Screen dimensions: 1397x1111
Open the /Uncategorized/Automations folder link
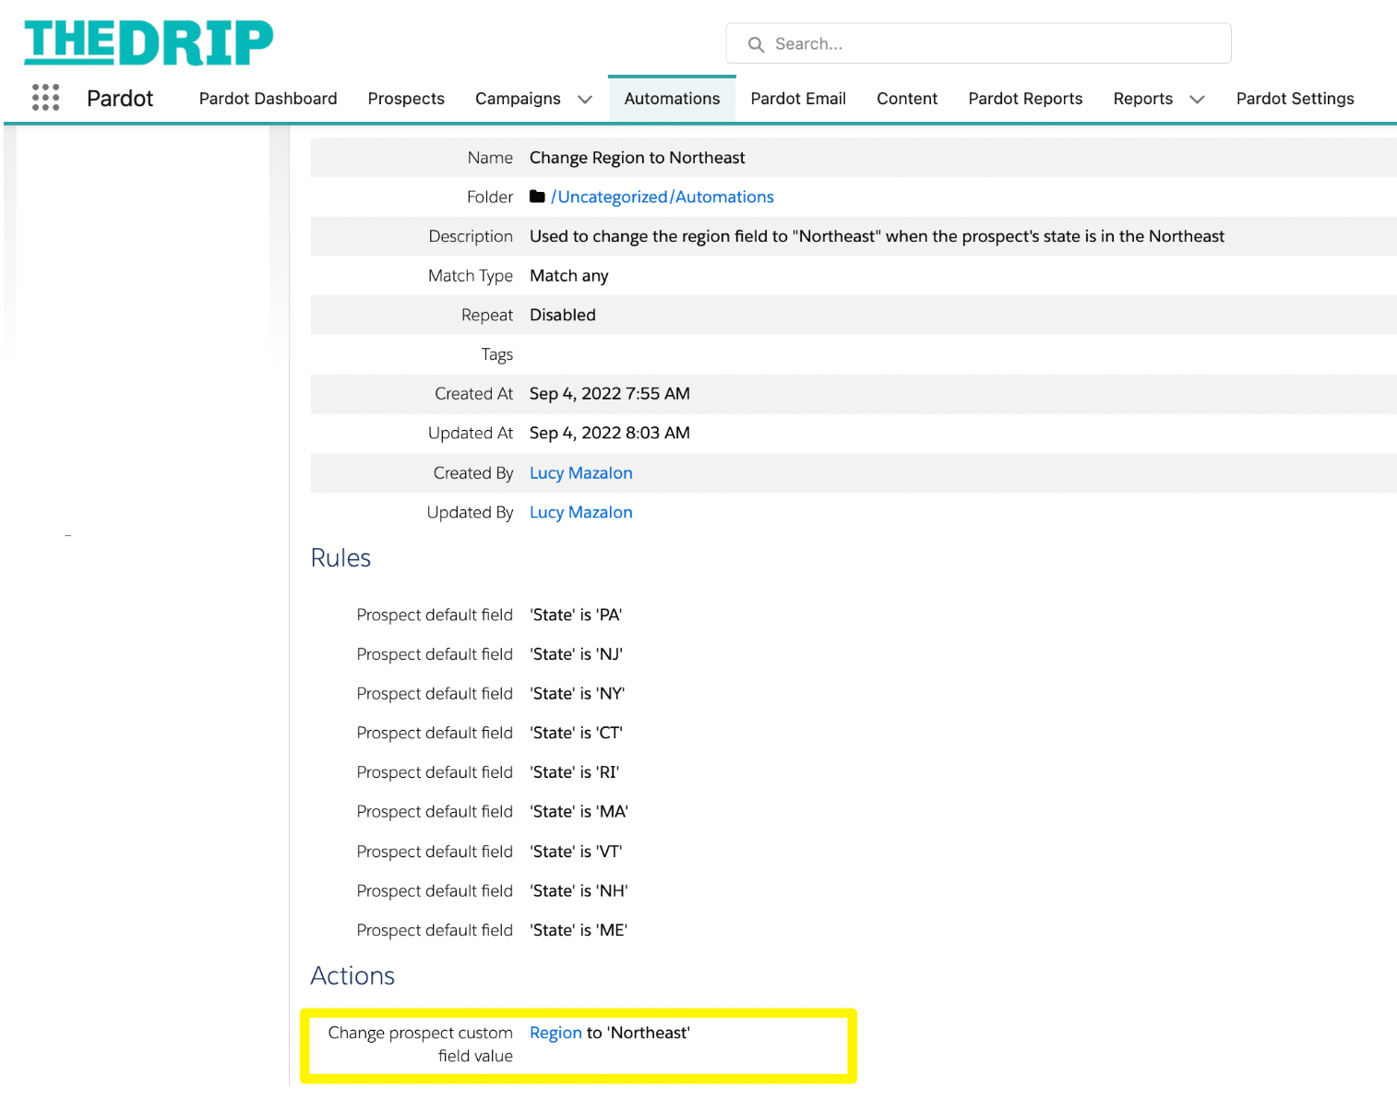[x=662, y=197]
